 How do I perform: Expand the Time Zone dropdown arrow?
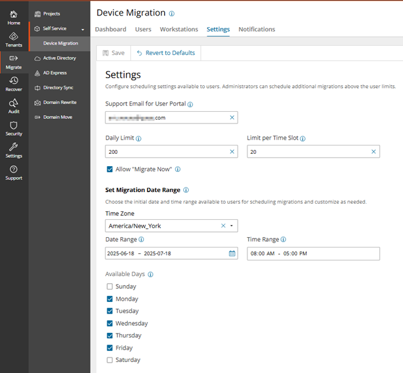pos(231,226)
